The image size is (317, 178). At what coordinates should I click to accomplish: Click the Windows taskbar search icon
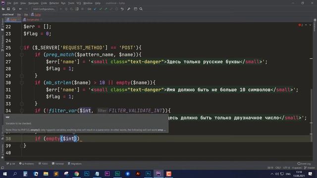[15, 174]
